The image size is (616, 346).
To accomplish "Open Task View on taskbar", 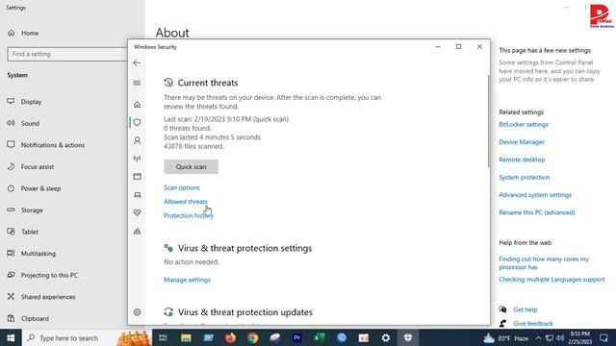I will [x=163, y=337].
